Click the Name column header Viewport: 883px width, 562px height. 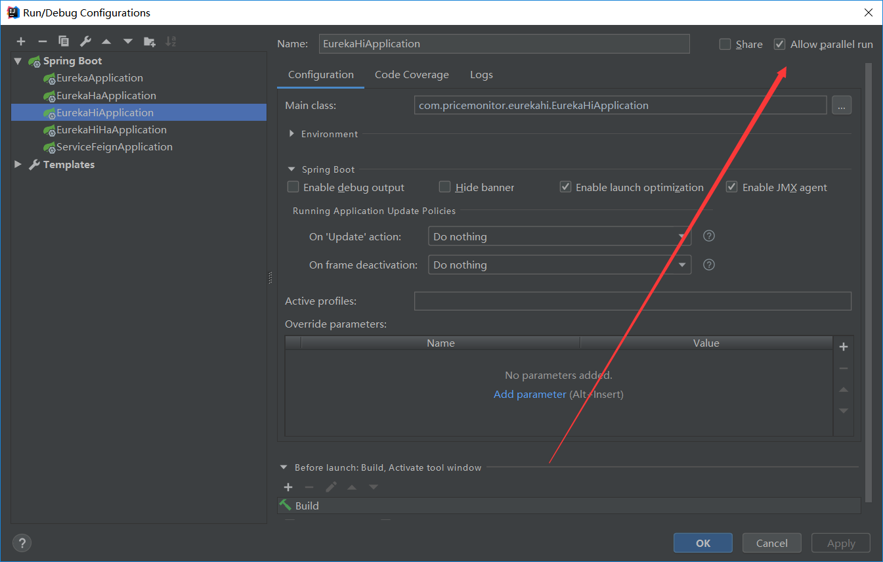click(441, 343)
